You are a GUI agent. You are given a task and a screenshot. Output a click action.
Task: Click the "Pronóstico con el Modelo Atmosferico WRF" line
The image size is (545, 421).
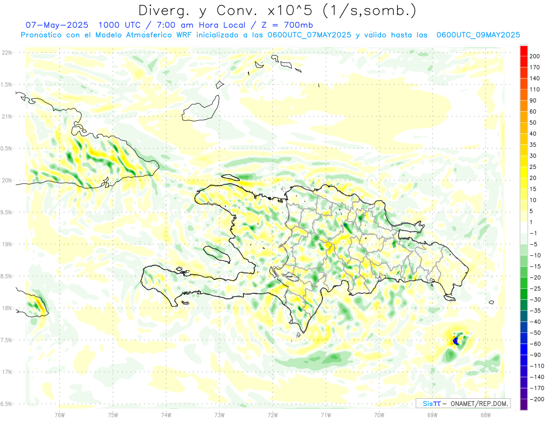(107, 35)
